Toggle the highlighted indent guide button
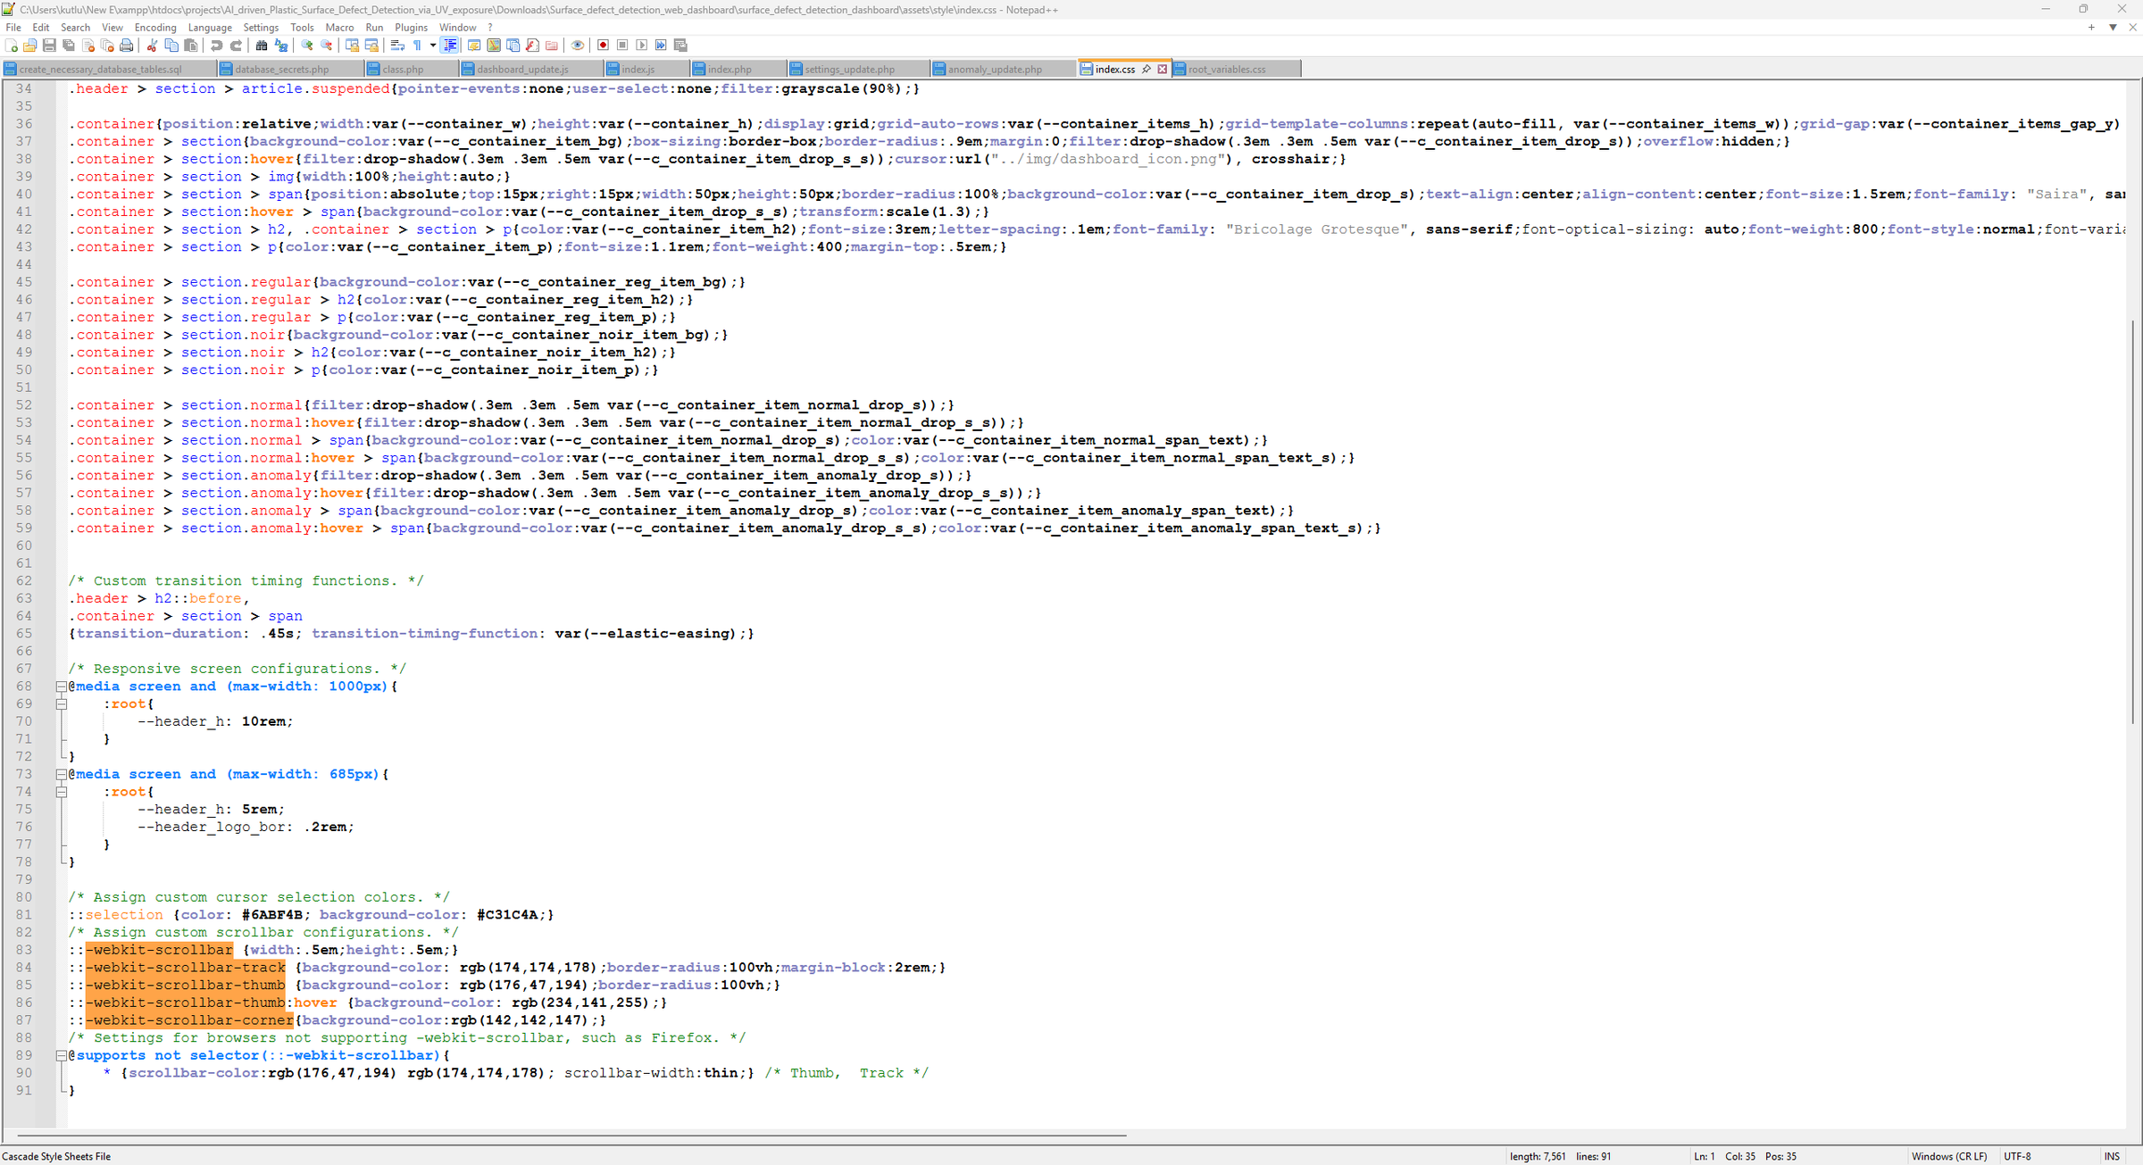Screen dimensions: 2143x1165 click(450, 46)
